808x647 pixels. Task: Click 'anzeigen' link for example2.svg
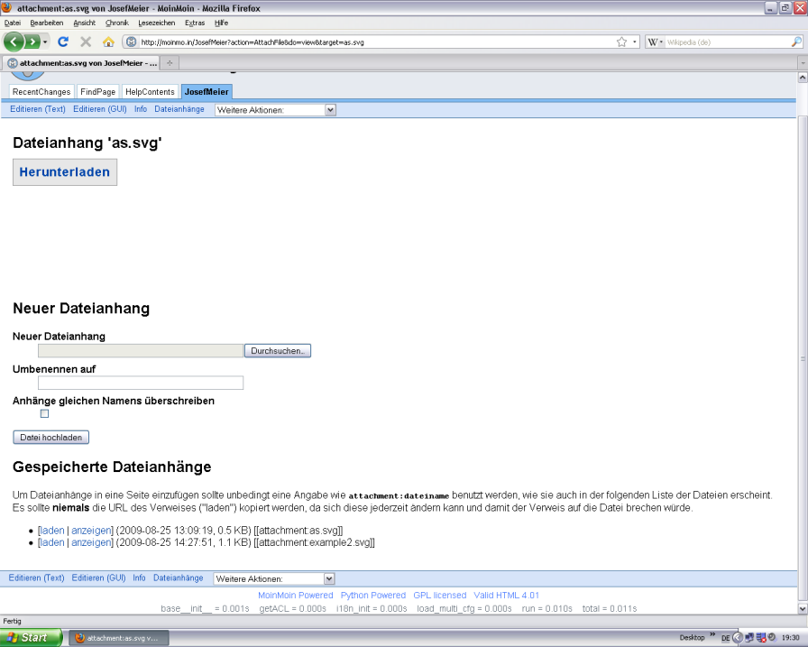[90, 542]
